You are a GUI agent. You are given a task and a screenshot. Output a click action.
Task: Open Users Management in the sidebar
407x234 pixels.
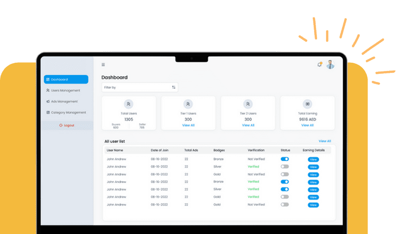click(x=63, y=90)
